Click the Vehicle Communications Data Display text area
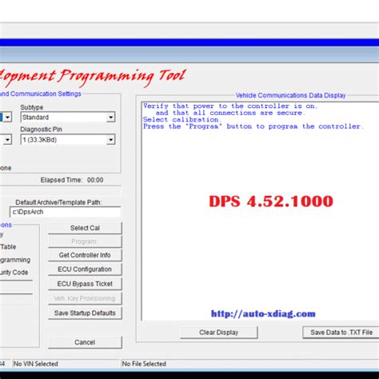Image resolution: width=379 pixels, height=379 pixels. [x=260, y=210]
